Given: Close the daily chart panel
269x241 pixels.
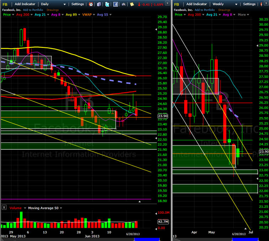Looking at the screenshot, I should pyautogui.click(x=168, y=3).
